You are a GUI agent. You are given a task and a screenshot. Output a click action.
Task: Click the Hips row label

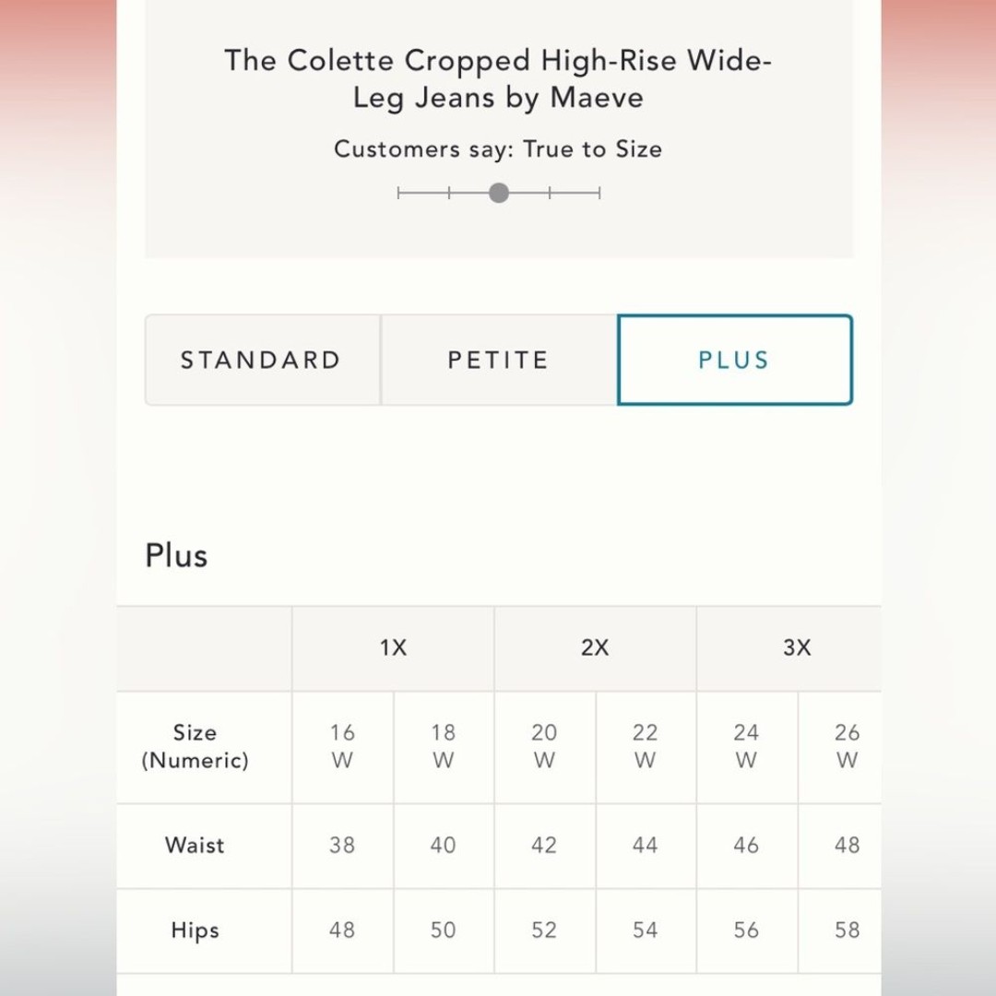pos(195,931)
